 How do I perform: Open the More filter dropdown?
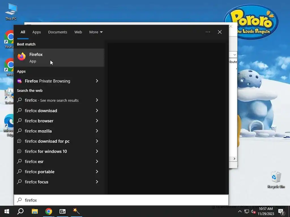[96, 32]
